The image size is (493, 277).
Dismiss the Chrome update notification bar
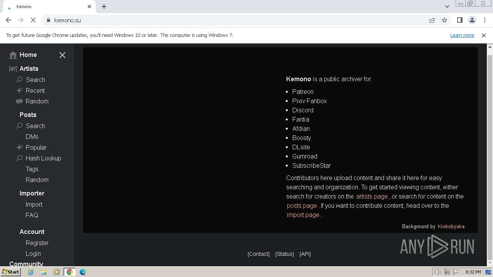(x=484, y=35)
